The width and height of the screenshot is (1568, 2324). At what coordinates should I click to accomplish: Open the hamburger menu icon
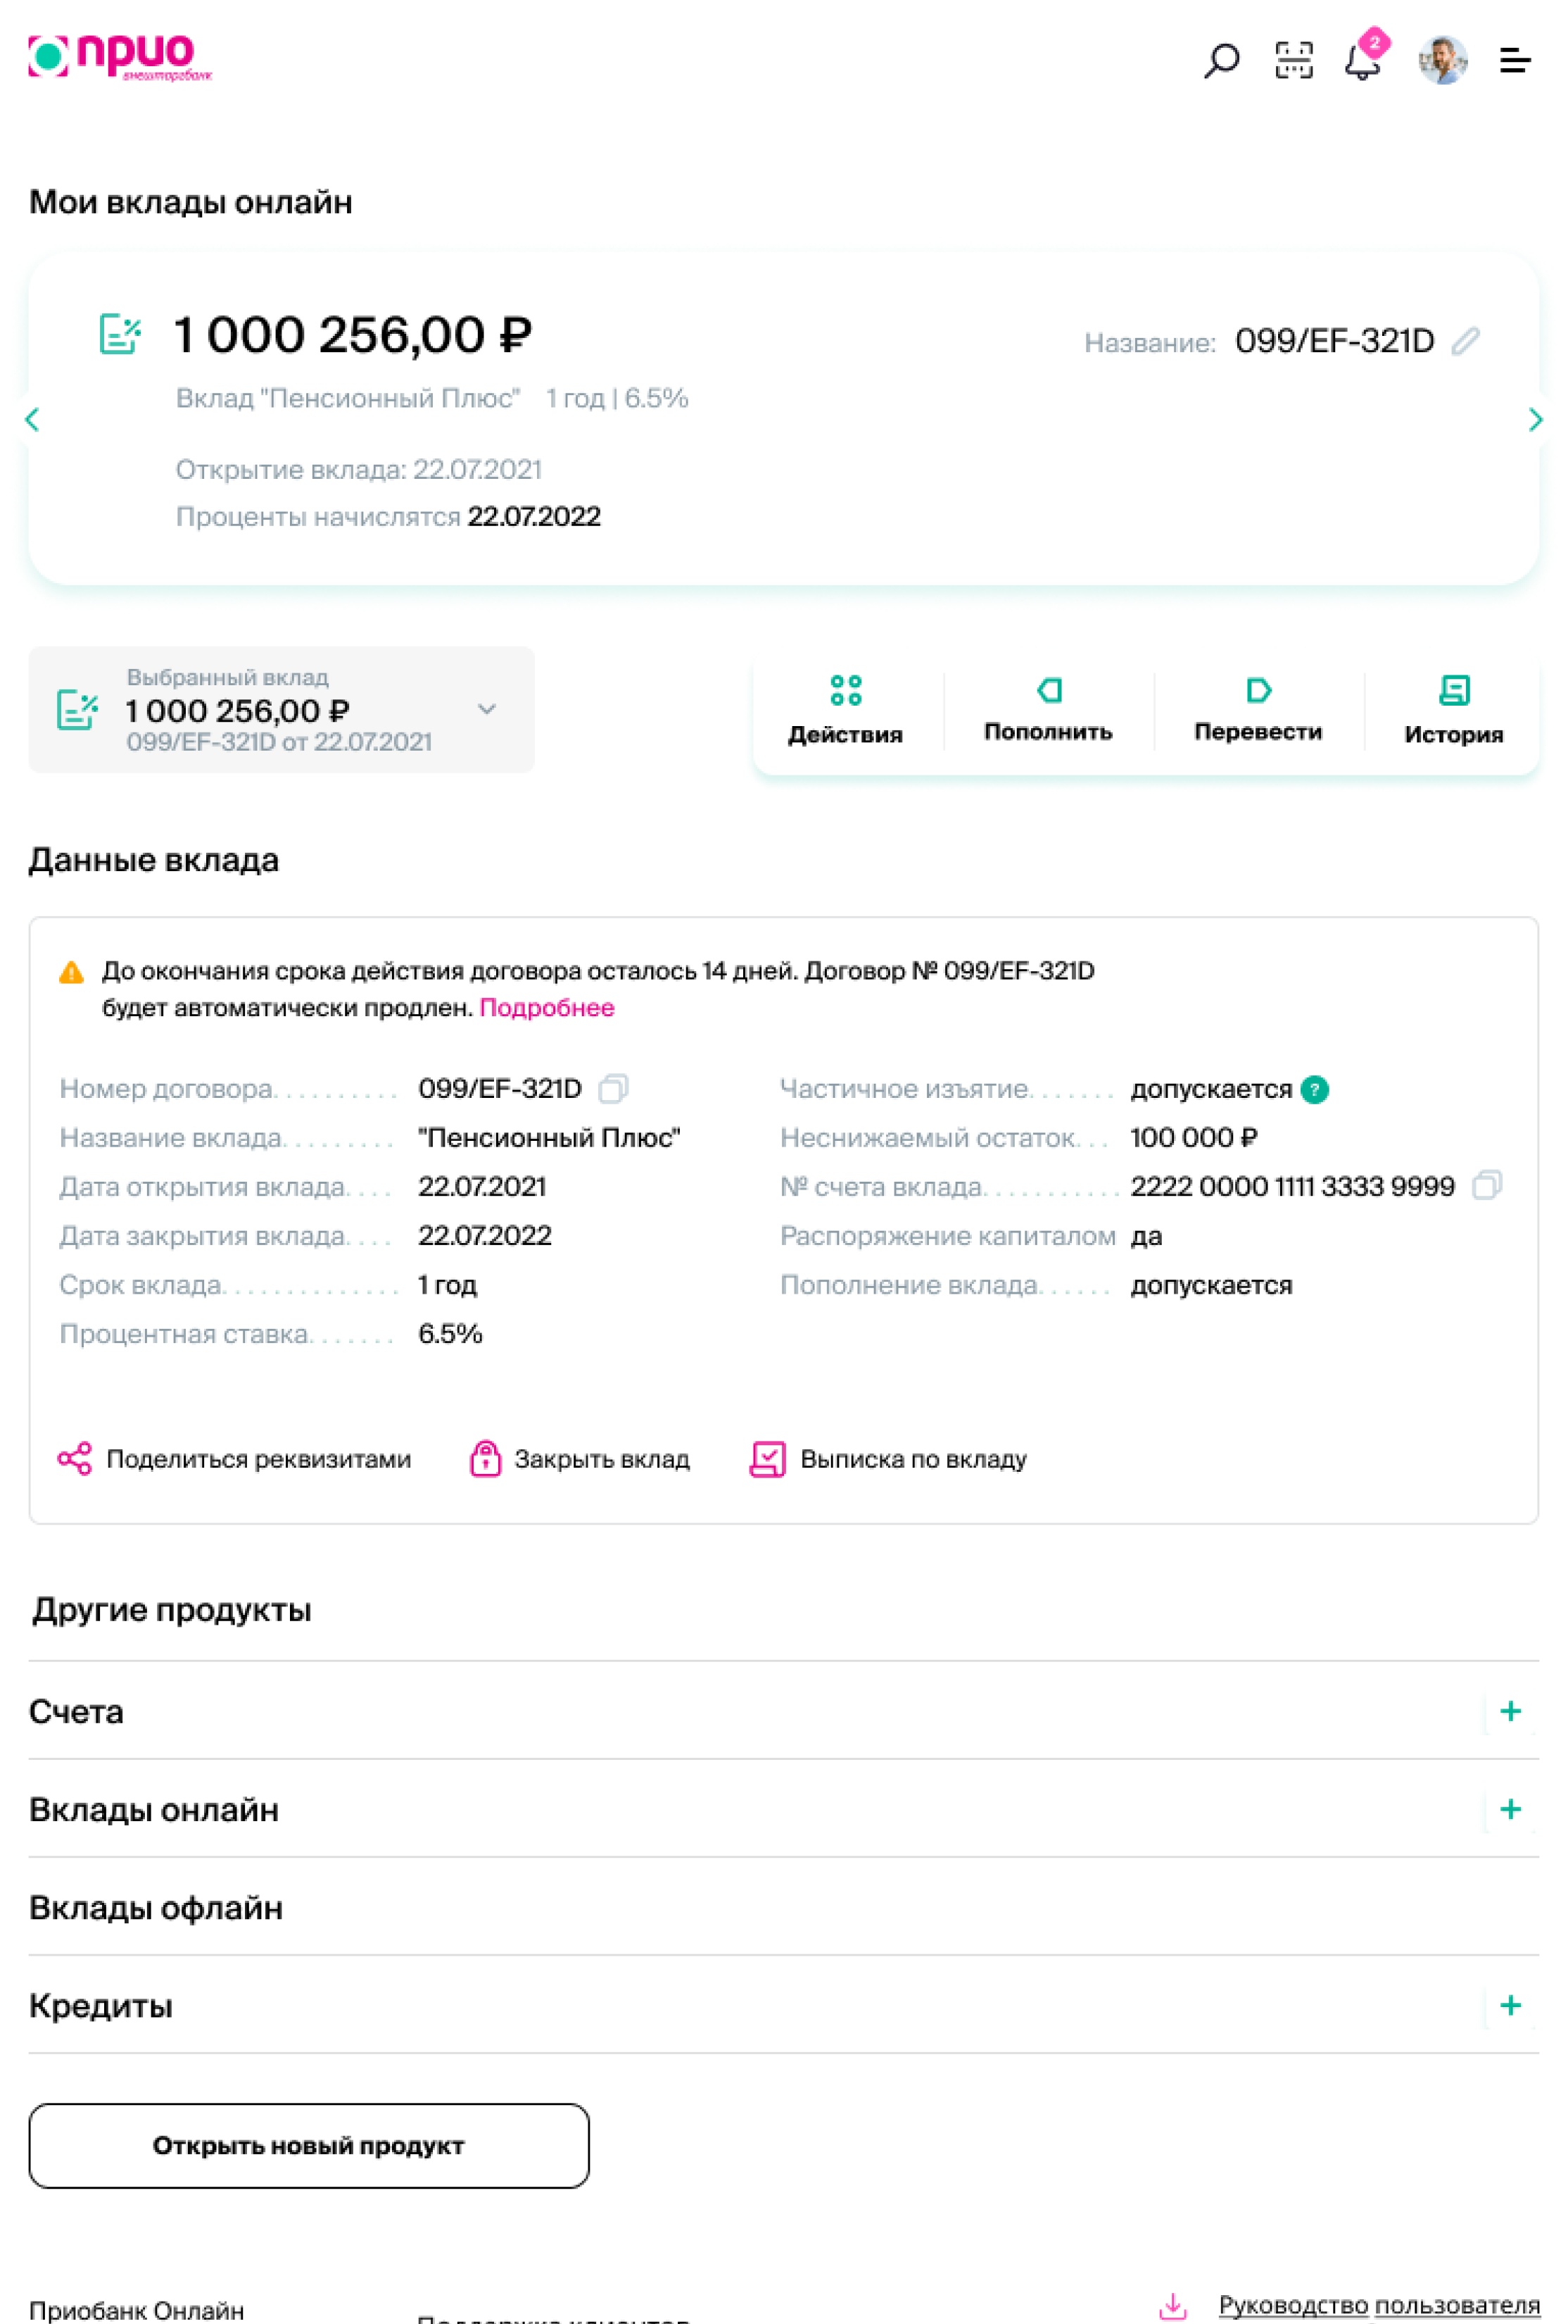pos(1514,60)
